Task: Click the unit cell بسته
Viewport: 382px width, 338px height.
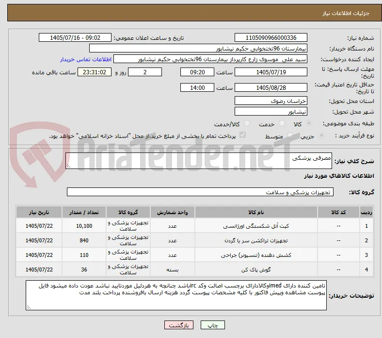Action: [x=172, y=270]
